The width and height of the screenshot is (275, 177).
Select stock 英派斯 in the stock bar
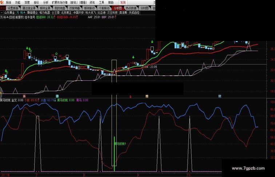[123, 13]
